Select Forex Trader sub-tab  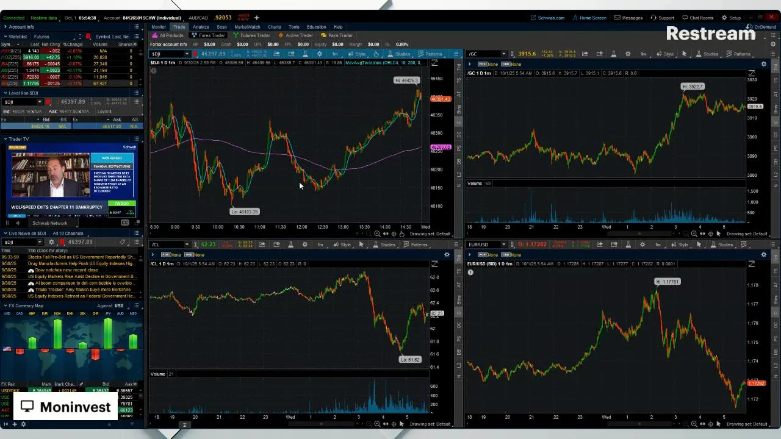(x=208, y=35)
